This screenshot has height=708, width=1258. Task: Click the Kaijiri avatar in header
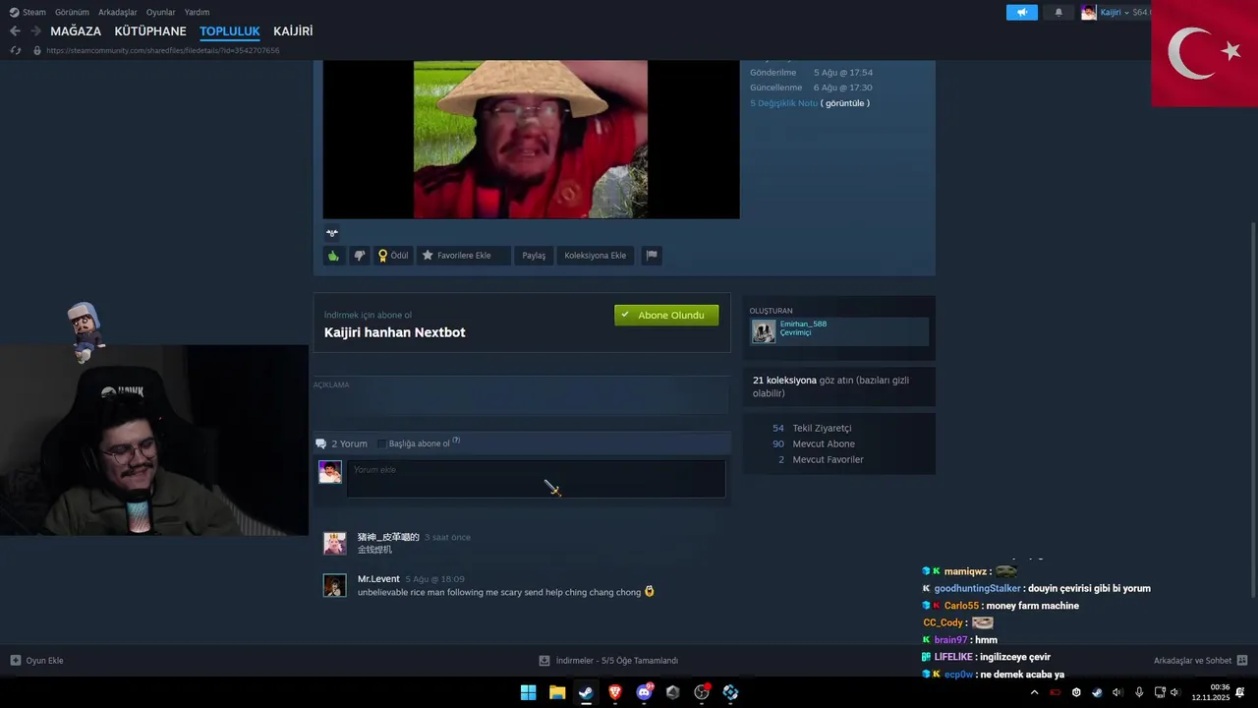point(1089,12)
